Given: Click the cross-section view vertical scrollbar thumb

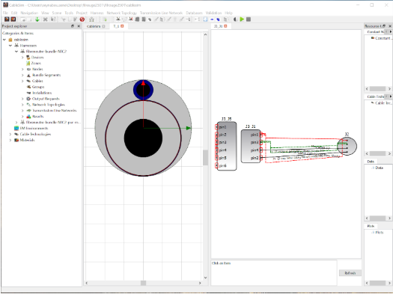Looking at the screenshot, I should point(205,158).
